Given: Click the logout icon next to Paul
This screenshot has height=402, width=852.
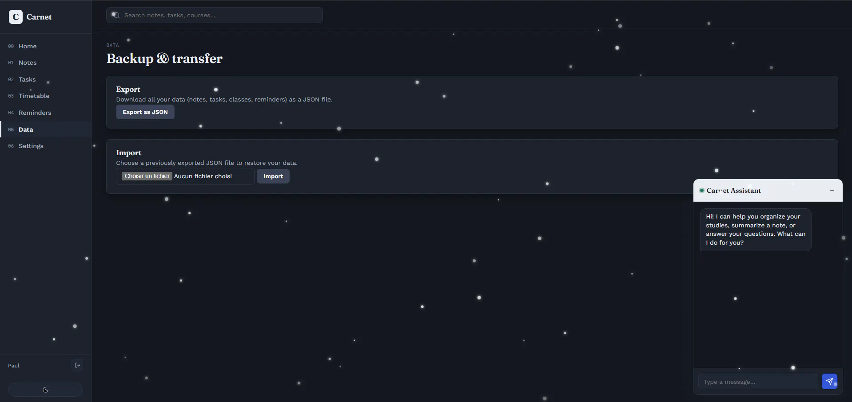Looking at the screenshot, I should [78, 365].
